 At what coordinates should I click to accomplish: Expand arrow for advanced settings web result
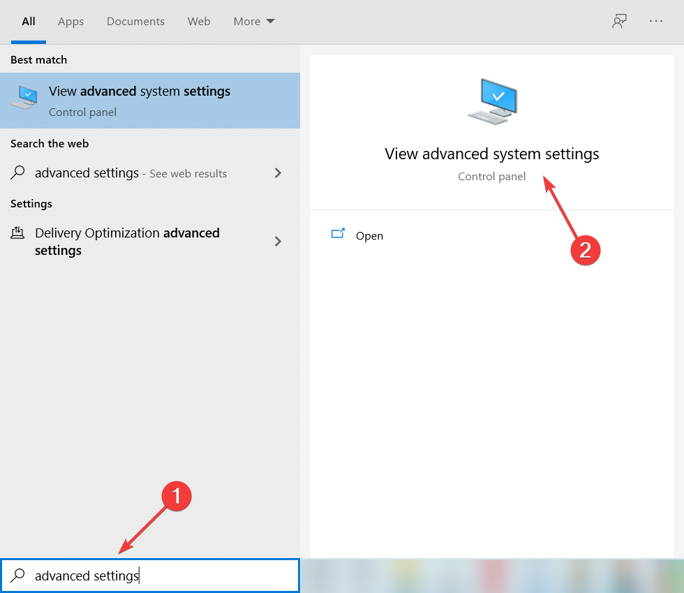[x=278, y=173]
